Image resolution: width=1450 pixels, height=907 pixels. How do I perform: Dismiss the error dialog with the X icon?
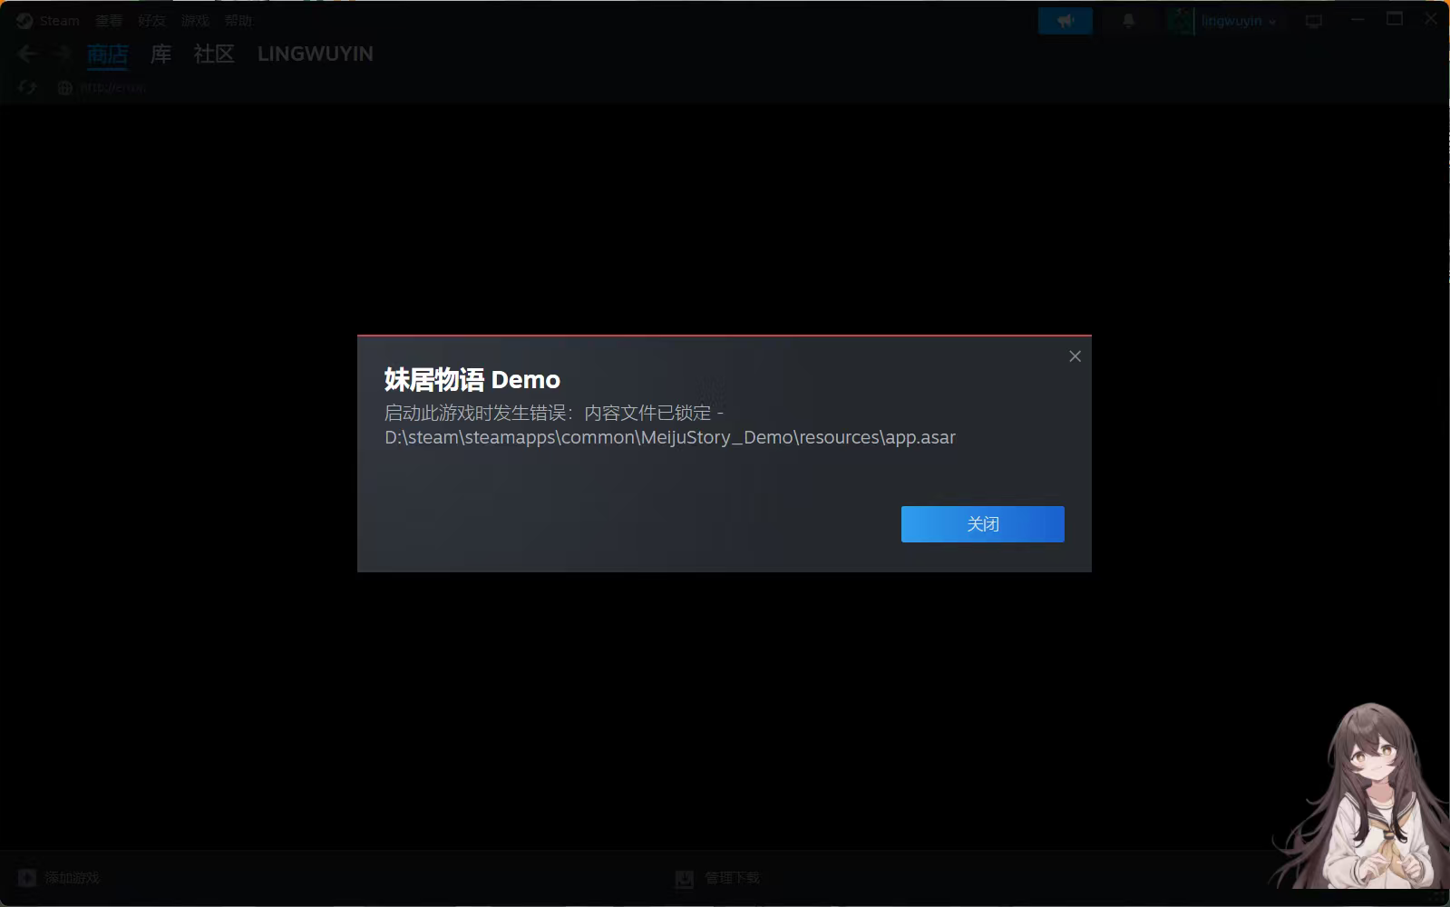(x=1075, y=356)
